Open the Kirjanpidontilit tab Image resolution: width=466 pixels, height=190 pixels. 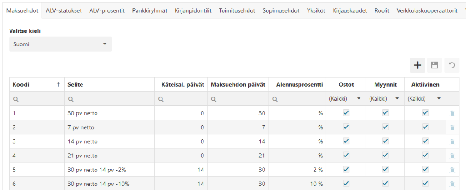pyautogui.click(x=193, y=10)
